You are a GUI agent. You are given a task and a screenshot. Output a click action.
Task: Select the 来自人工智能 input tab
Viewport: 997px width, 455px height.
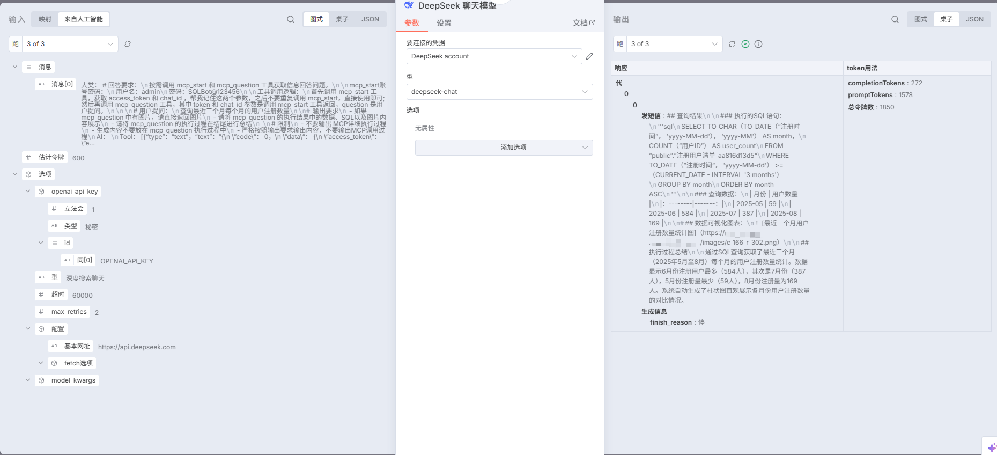(x=84, y=19)
